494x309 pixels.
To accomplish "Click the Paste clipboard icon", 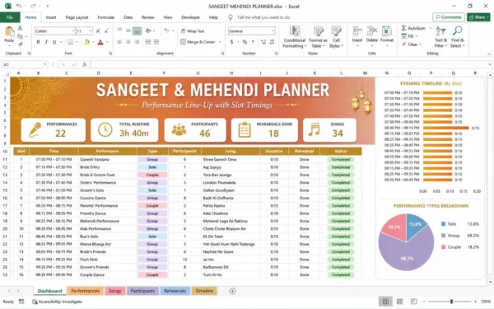I will (9, 31).
